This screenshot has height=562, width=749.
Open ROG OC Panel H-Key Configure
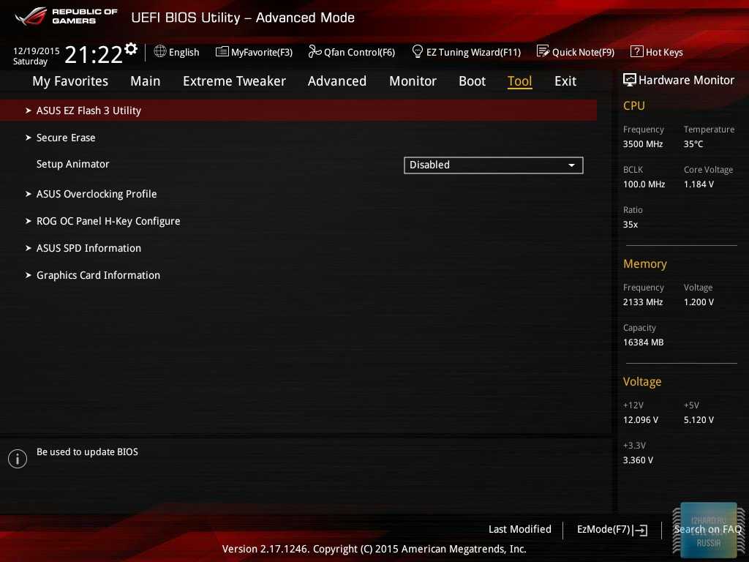click(x=108, y=221)
